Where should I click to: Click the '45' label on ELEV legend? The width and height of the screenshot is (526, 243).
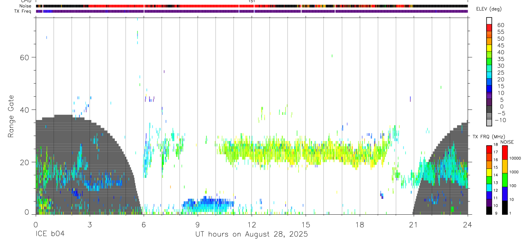click(x=500, y=45)
